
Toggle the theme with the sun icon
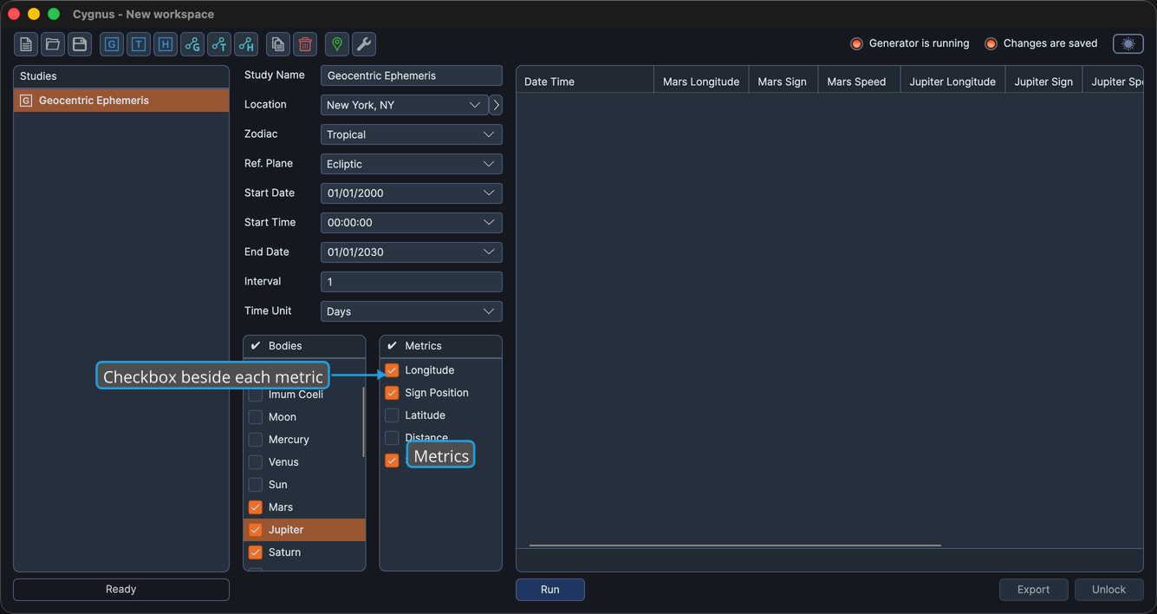point(1128,43)
